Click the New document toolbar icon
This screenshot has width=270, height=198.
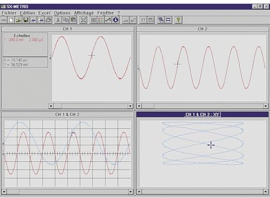point(11,20)
